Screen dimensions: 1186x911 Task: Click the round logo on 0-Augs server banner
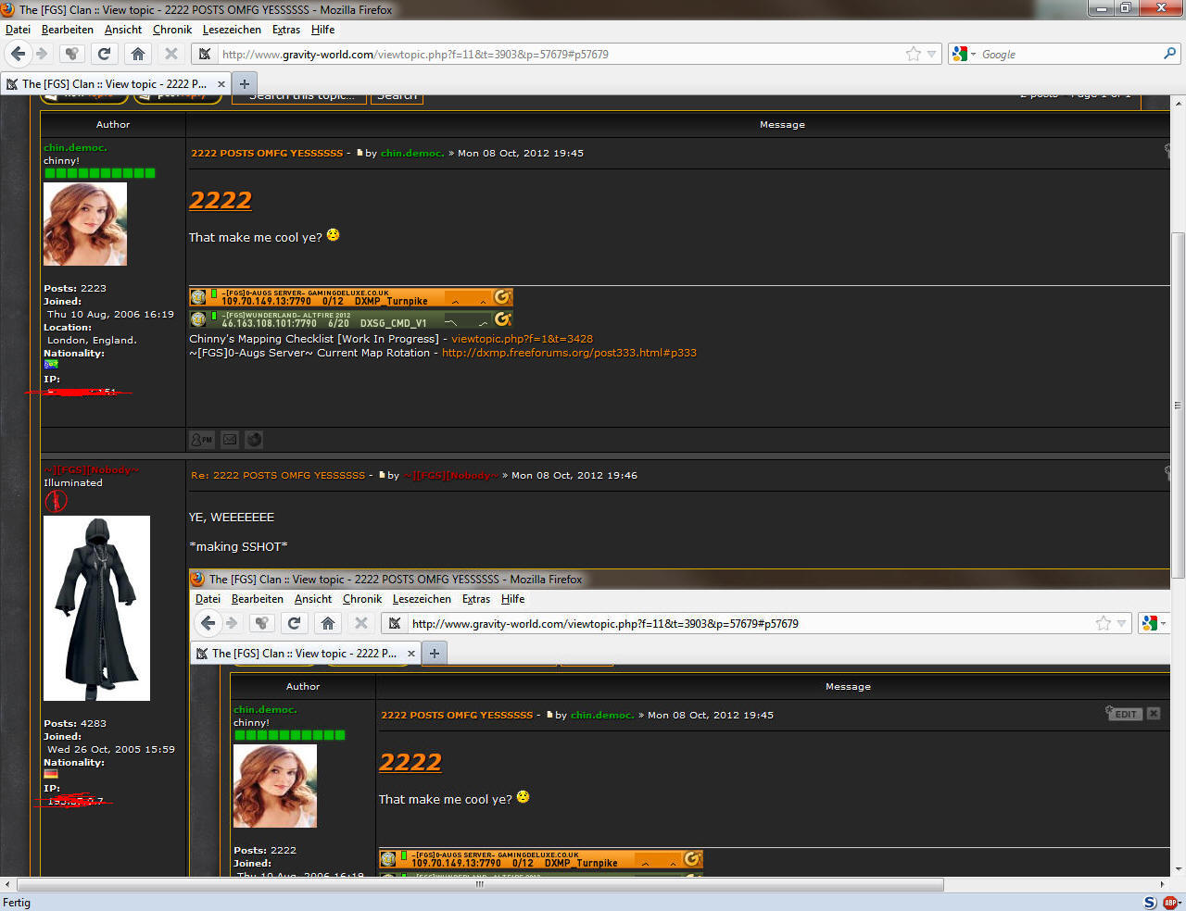198,297
